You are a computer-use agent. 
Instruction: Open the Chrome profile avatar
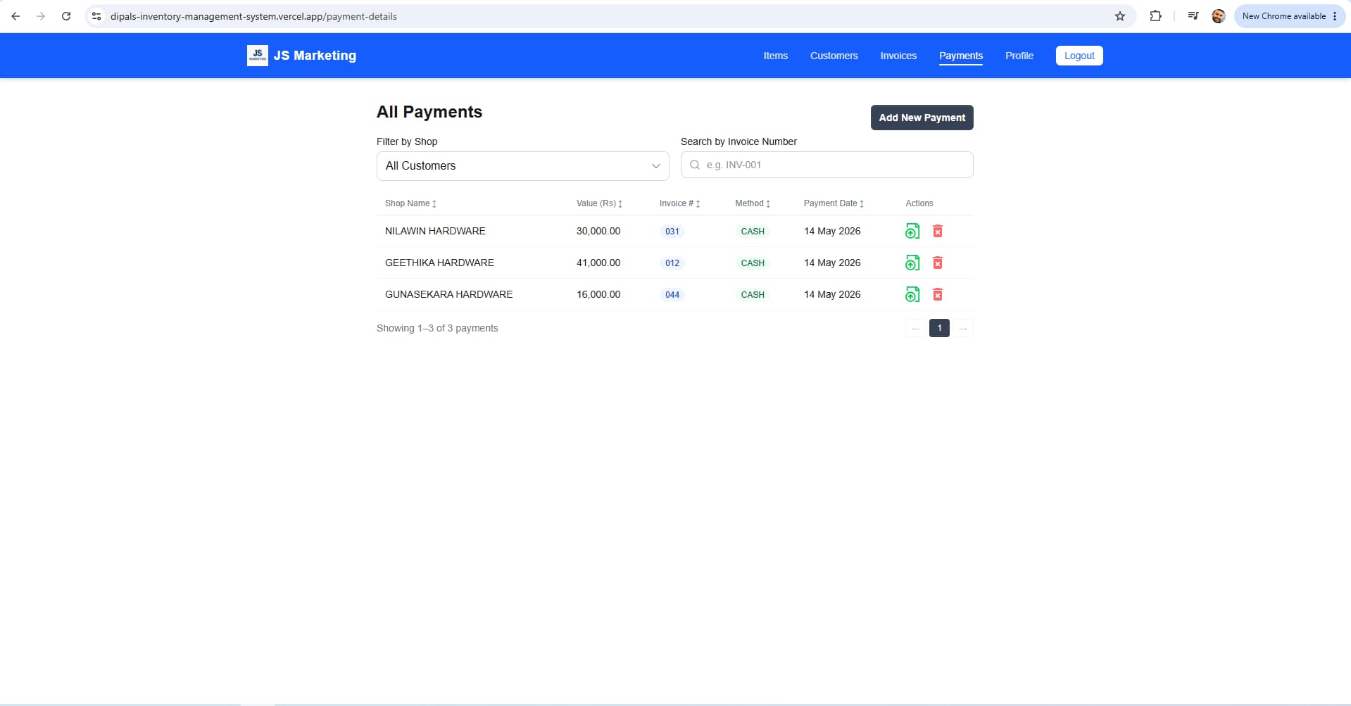1219,16
